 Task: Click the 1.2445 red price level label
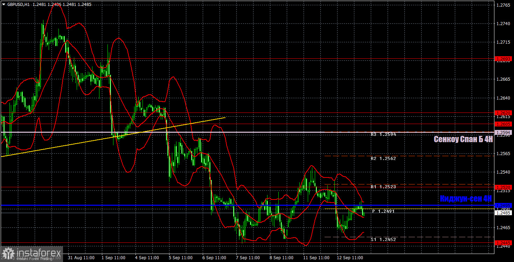click(x=504, y=242)
